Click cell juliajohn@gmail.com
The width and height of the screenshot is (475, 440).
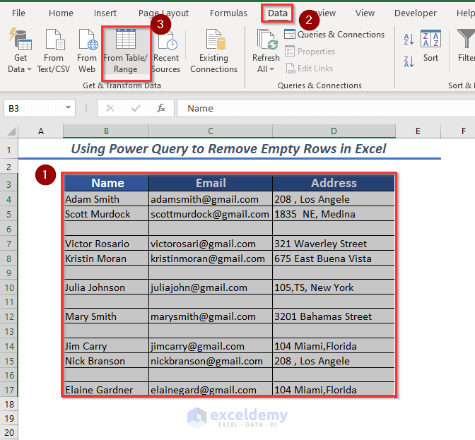coord(211,287)
